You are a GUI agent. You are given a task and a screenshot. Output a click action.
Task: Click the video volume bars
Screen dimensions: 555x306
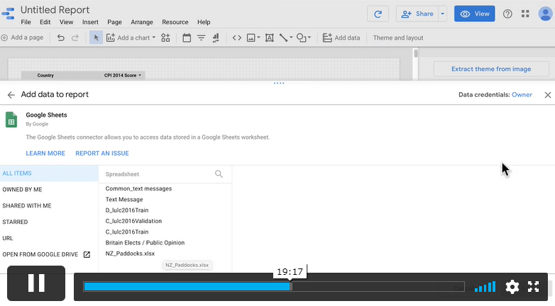tap(485, 287)
